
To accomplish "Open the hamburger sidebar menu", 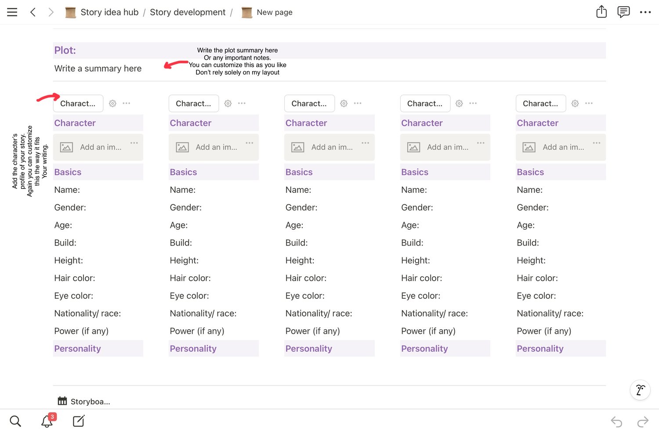I will tap(12, 12).
